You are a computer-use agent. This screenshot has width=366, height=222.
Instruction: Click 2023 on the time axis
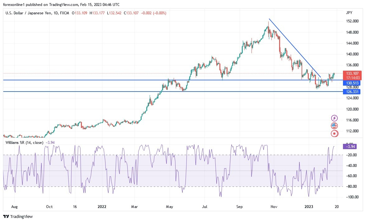309,206
